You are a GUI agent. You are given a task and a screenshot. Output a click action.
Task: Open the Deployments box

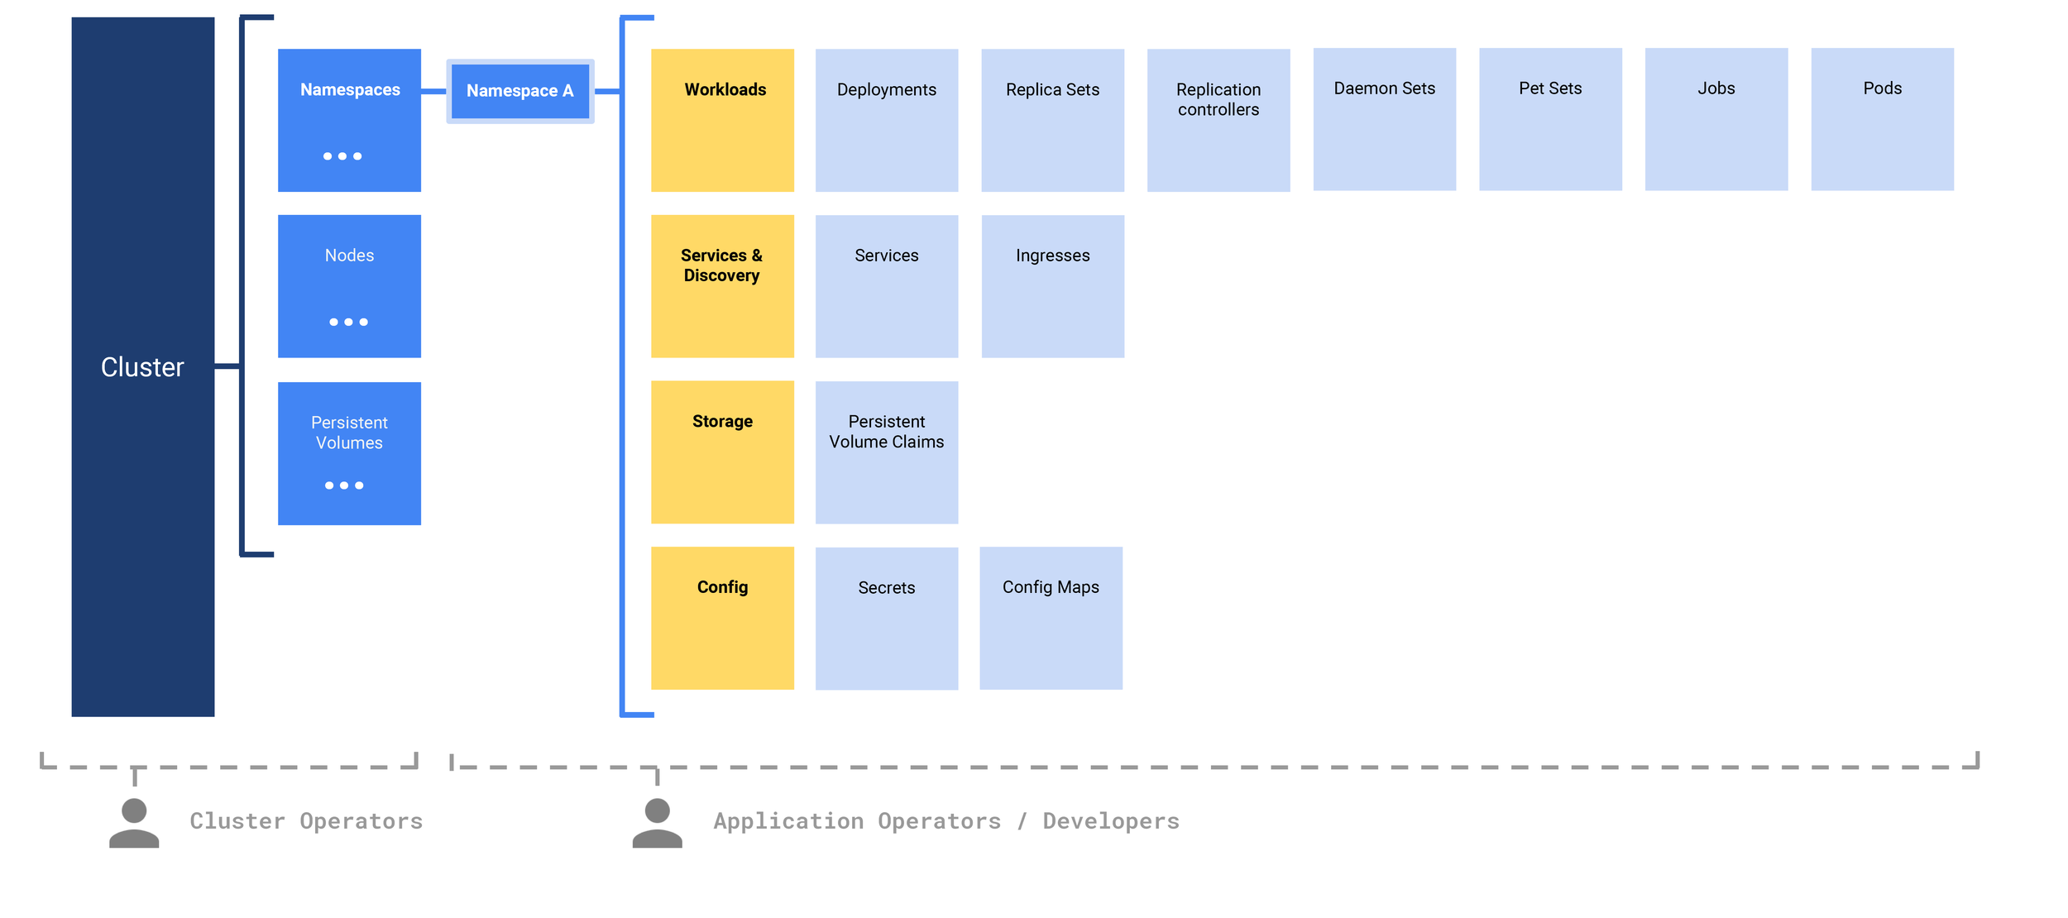886,120
